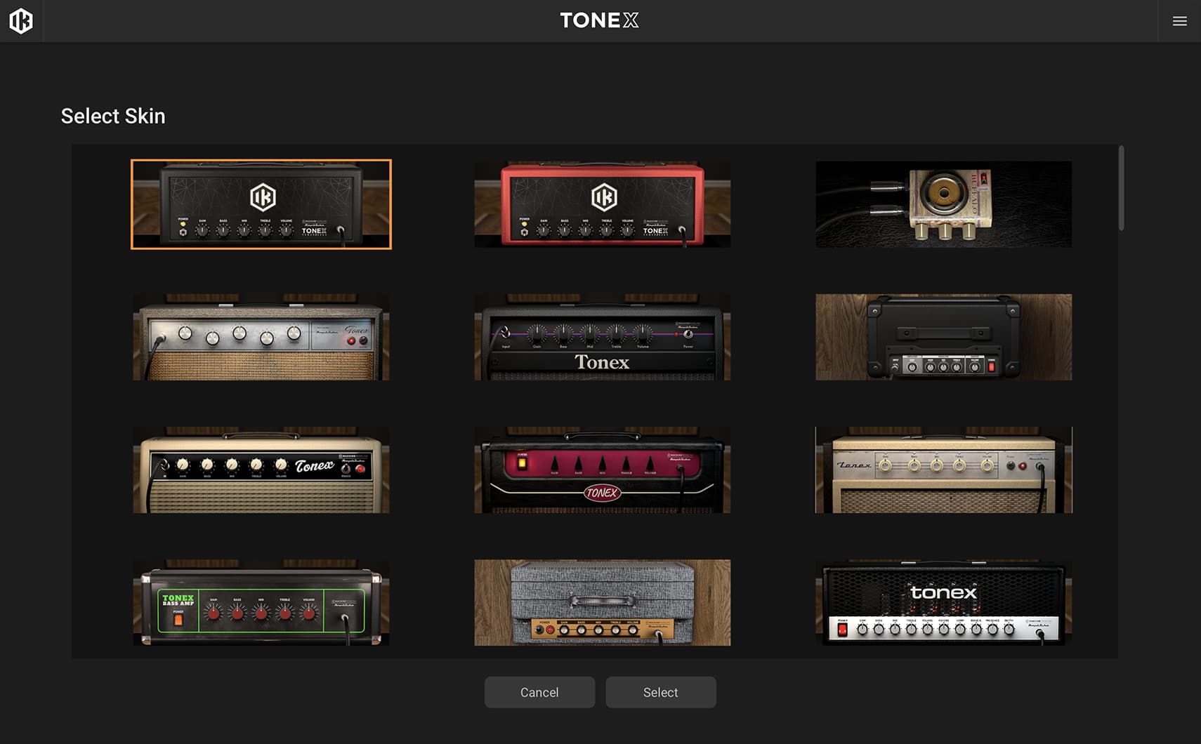
Task: Pick the pedal skin with speaker cone
Action: [x=943, y=204]
